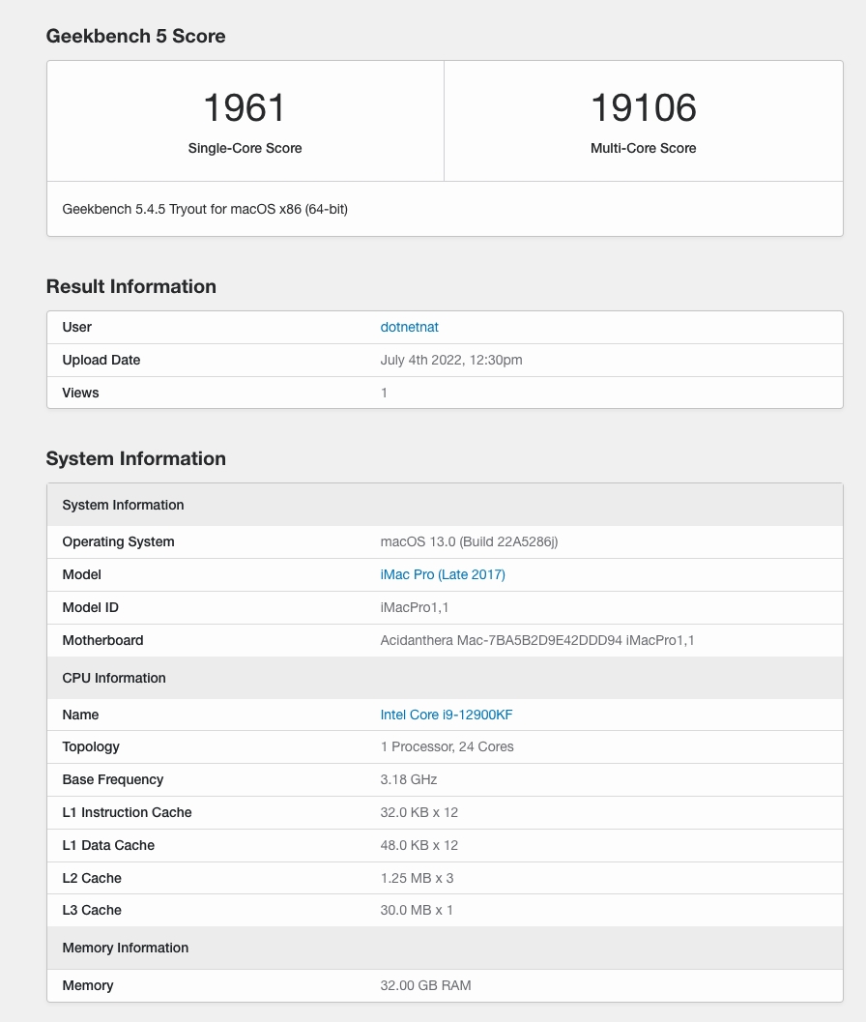This screenshot has width=866, height=1022.
Task: Open the dotnetnat user profile link
Action: coord(409,327)
